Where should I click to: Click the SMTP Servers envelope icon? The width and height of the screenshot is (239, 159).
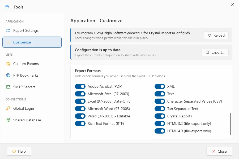(x=8, y=87)
